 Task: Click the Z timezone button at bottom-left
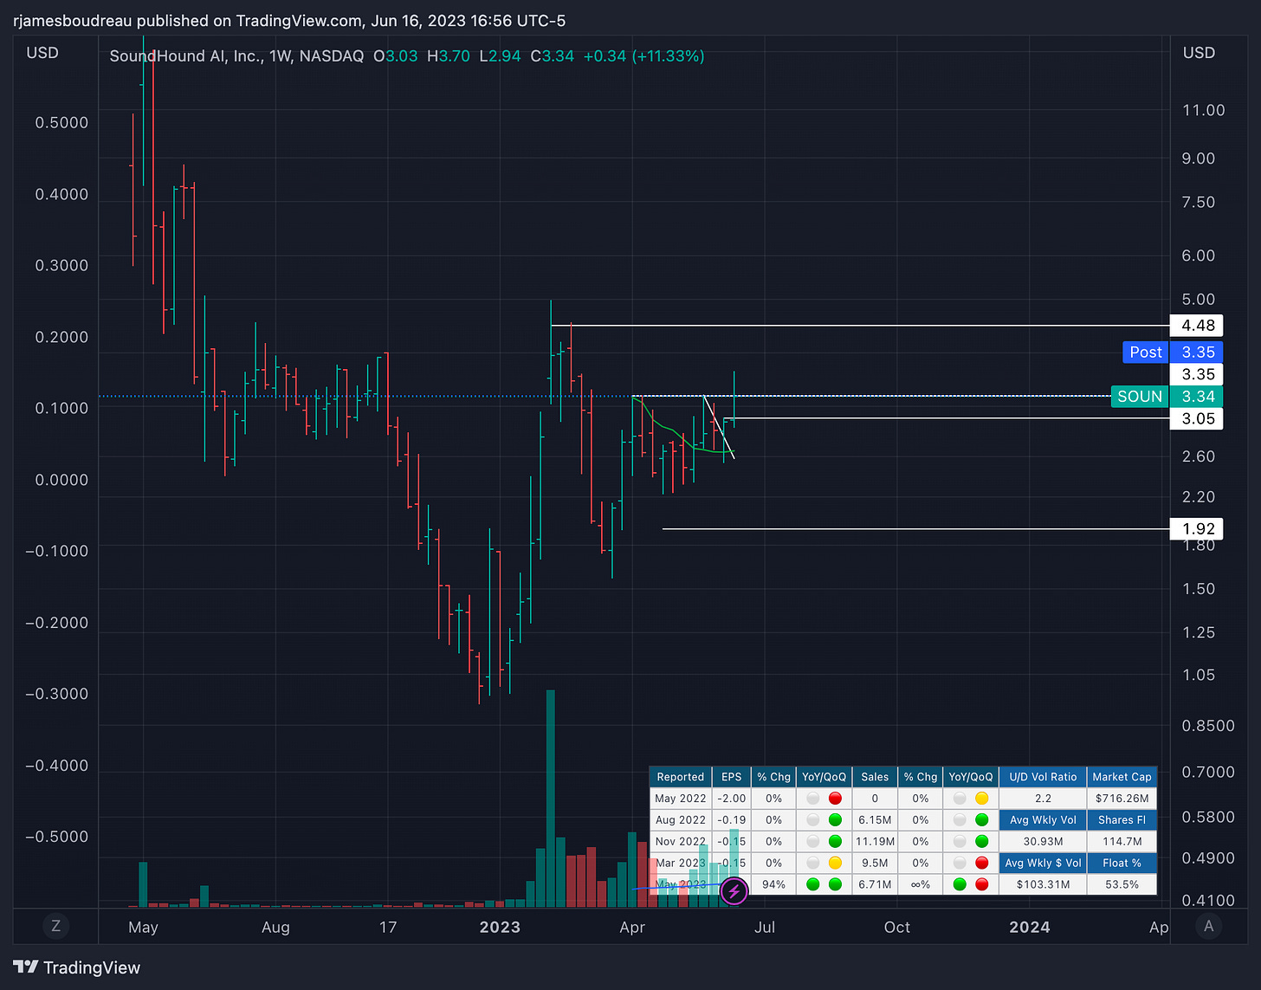pyautogui.click(x=55, y=926)
